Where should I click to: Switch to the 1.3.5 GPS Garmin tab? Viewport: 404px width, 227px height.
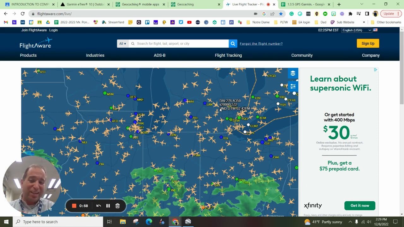[306, 4]
